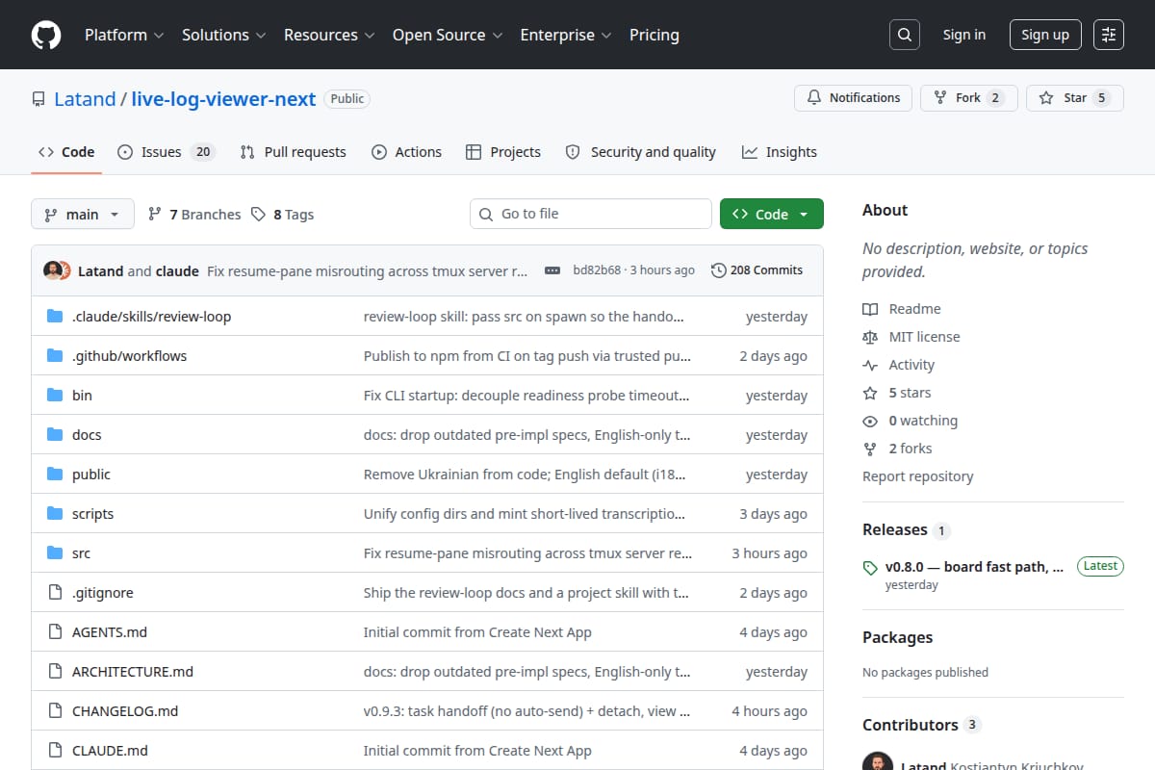
Task: Switch to the Actions tab
Action: (406, 152)
